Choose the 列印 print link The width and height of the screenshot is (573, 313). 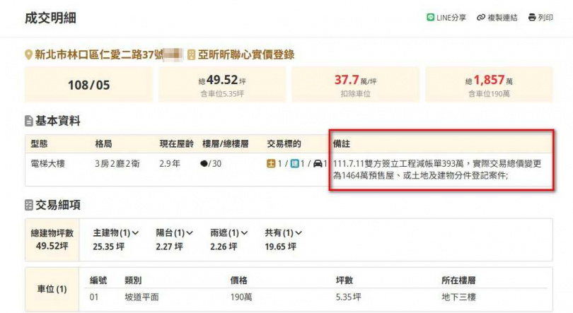540,18
